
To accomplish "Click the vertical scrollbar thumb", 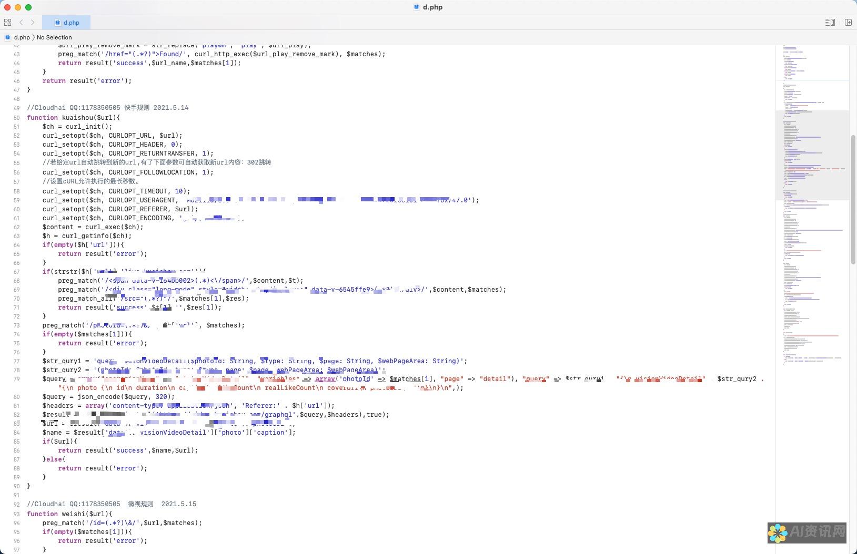I will tap(853, 200).
